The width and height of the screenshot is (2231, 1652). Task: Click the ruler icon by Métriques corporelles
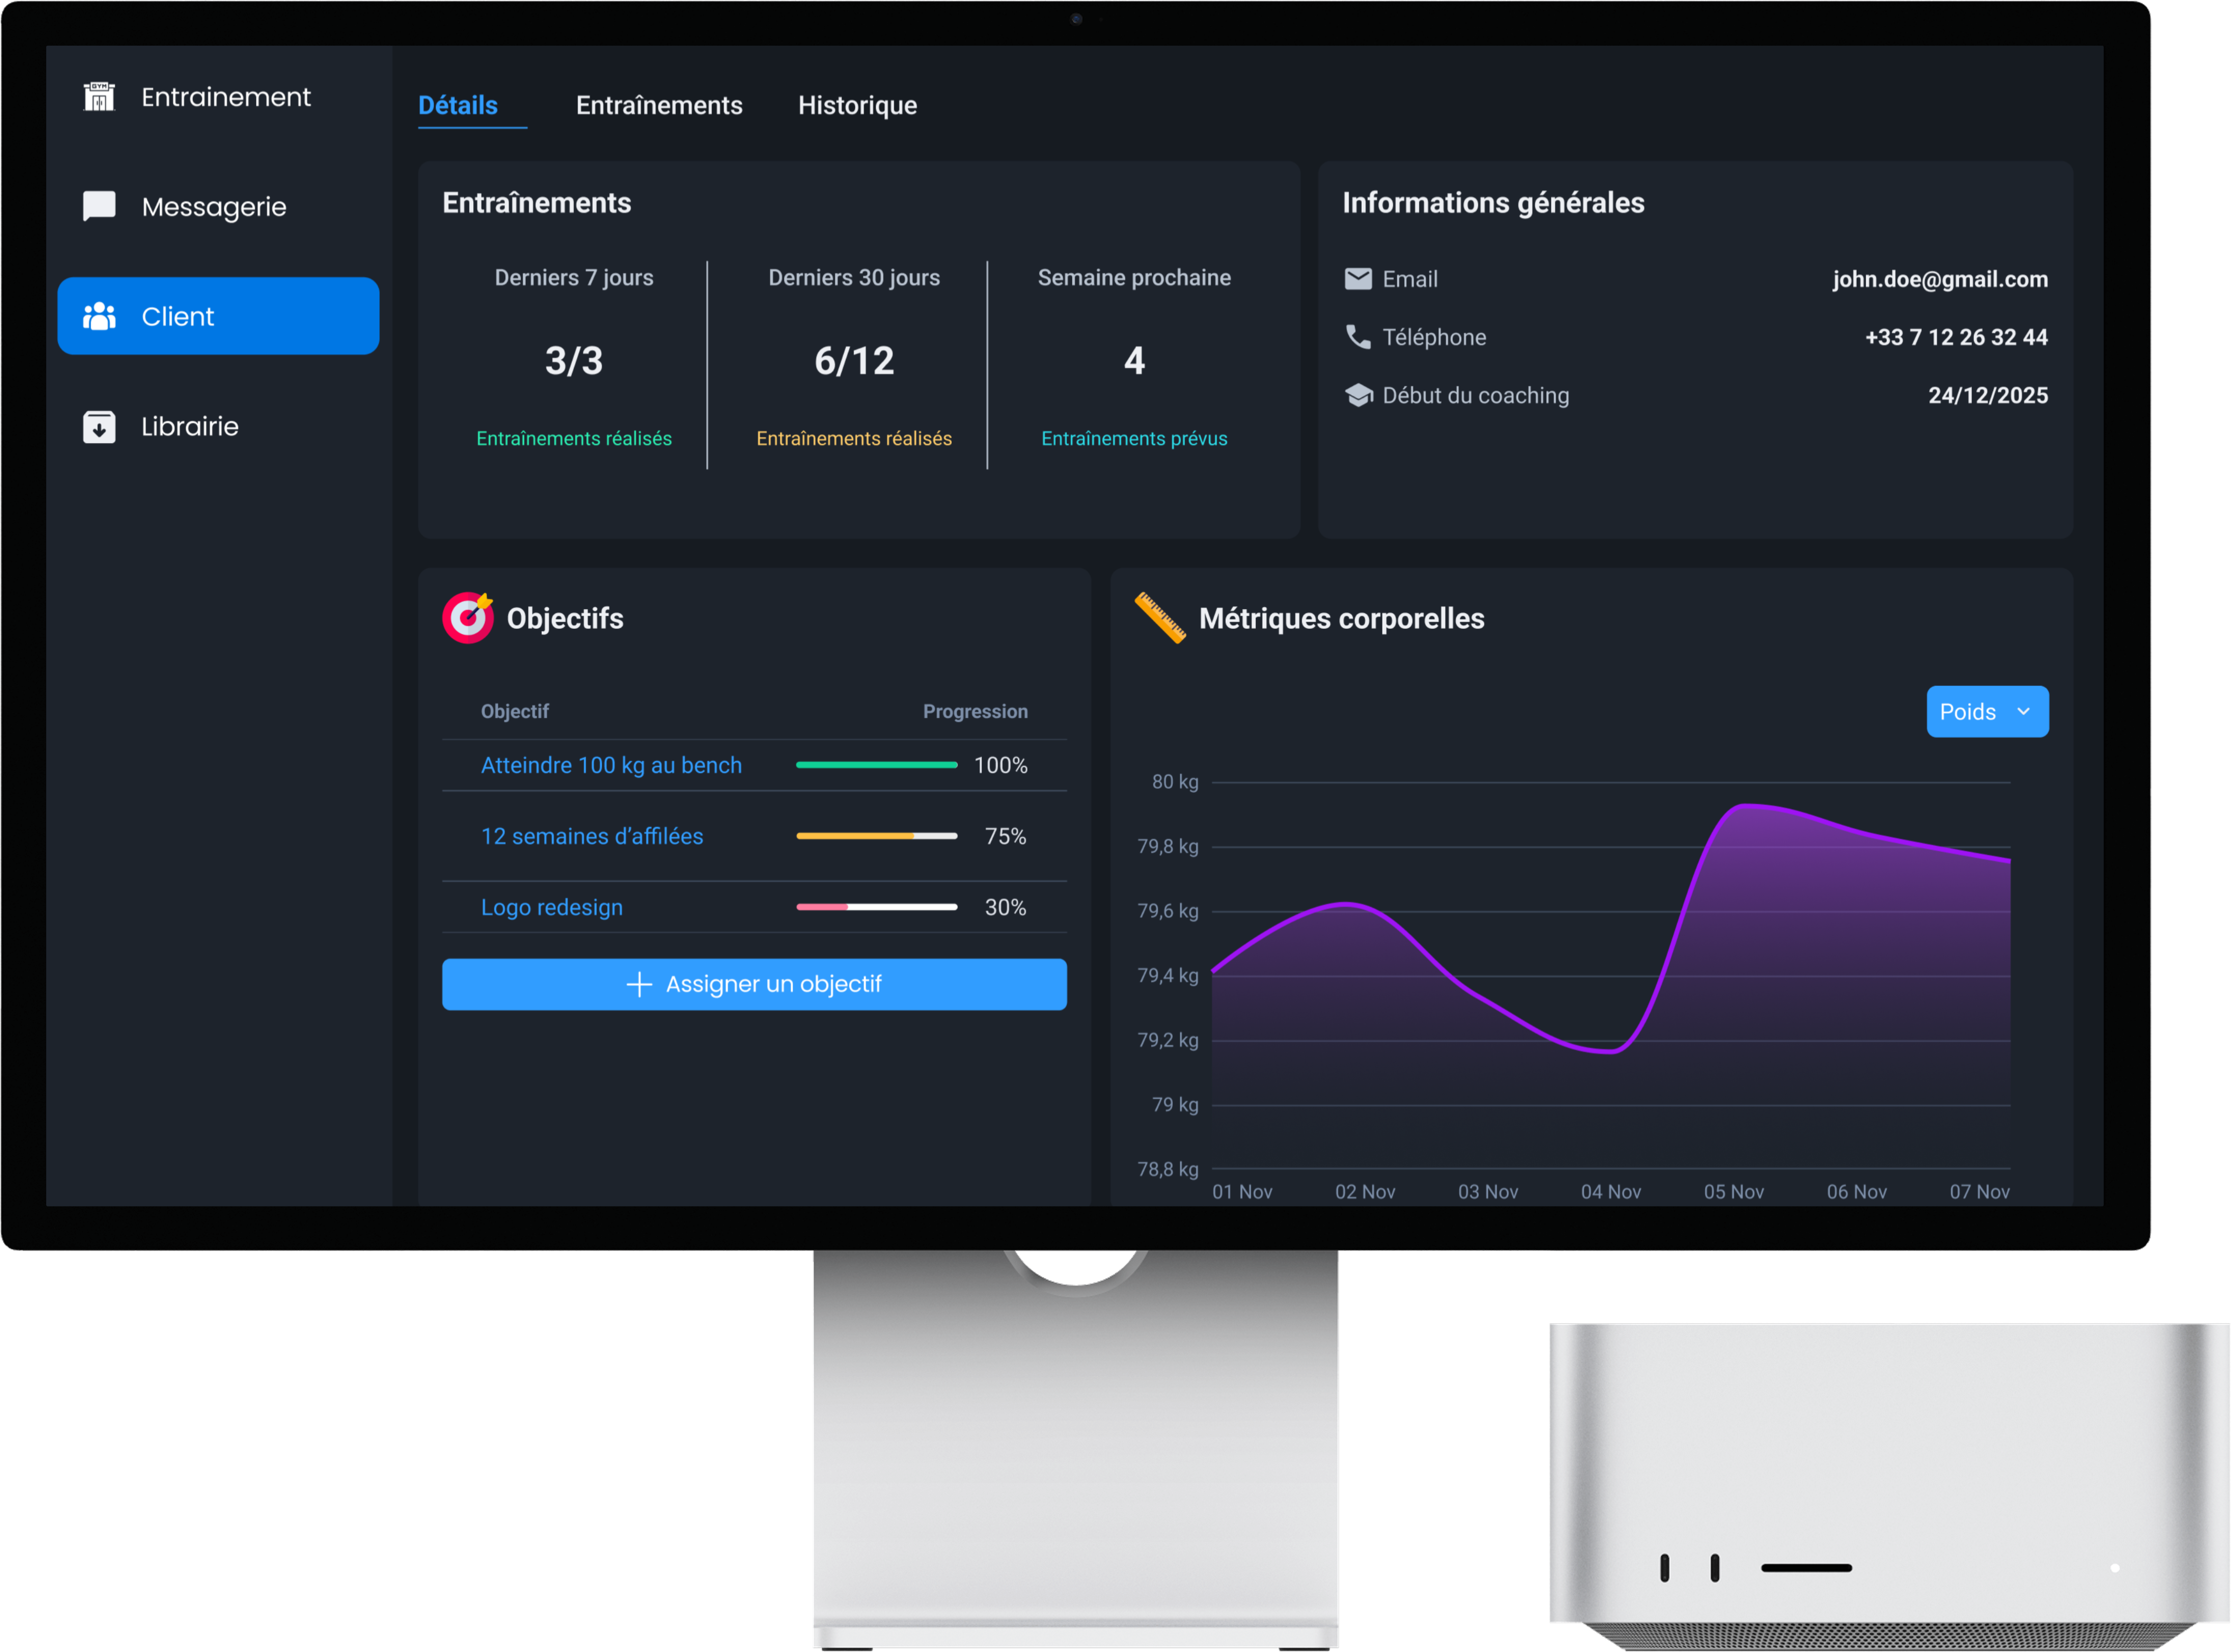click(x=1160, y=618)
